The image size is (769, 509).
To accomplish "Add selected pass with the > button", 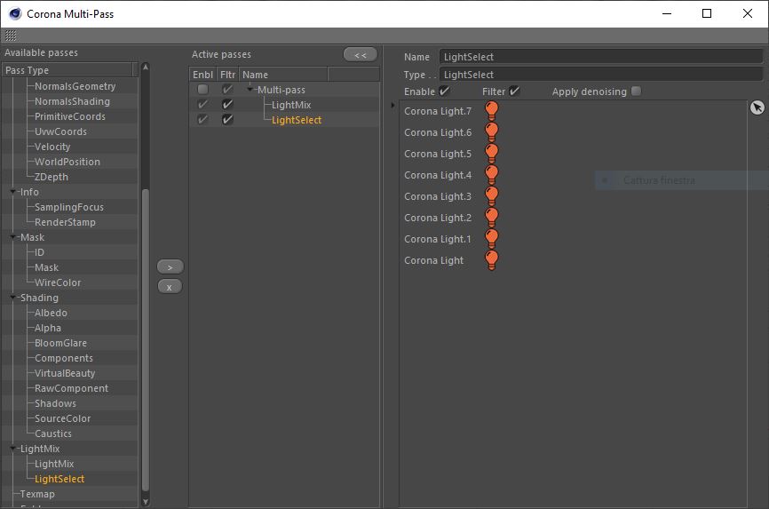I will pos(170,267).
